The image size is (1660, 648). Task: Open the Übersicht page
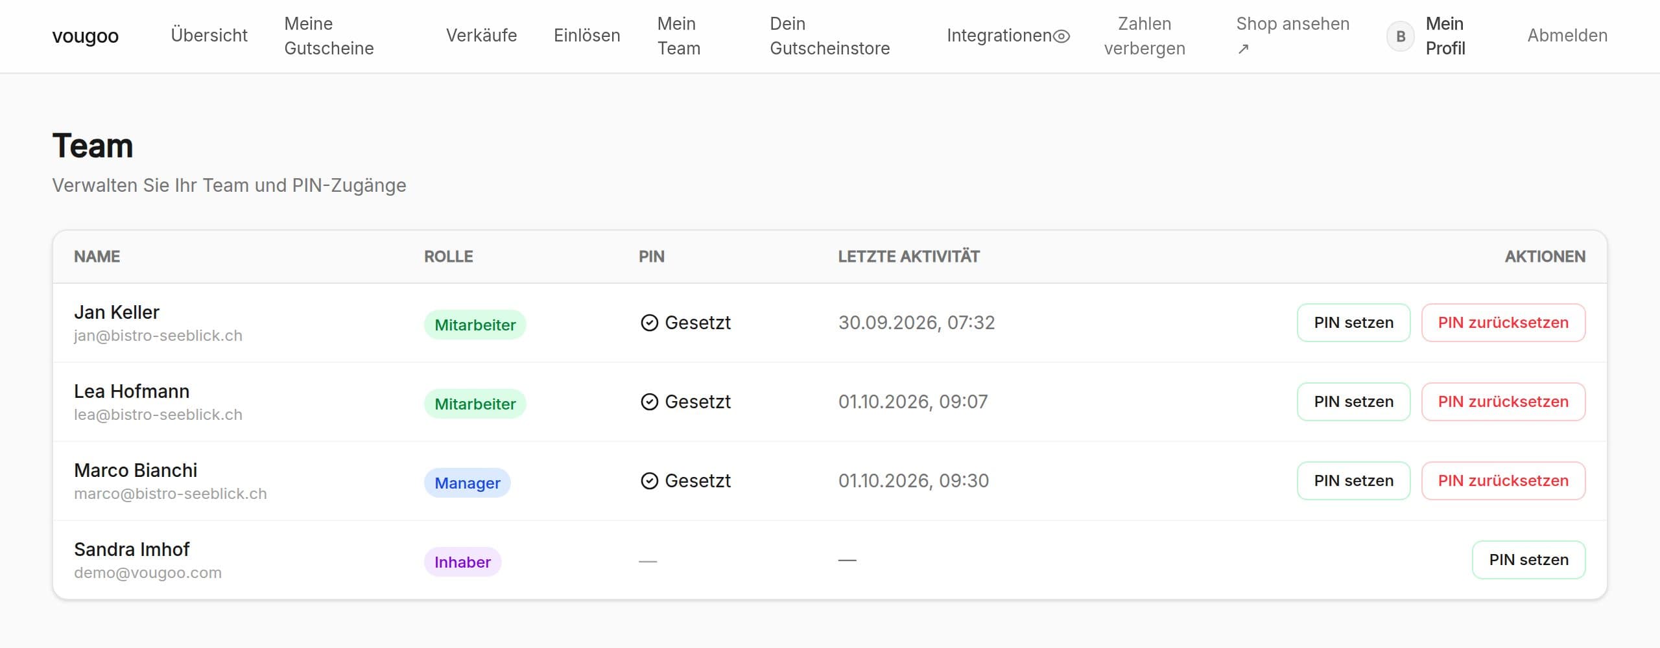(x=209, y=36)
